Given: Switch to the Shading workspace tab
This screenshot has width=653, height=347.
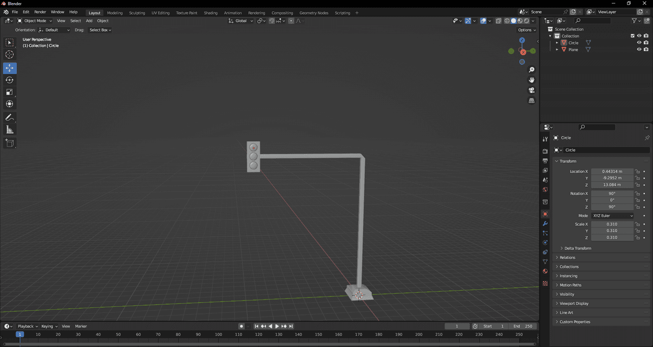Looking at the screenshot, I should pyautogui.click(x=210, y=13).
